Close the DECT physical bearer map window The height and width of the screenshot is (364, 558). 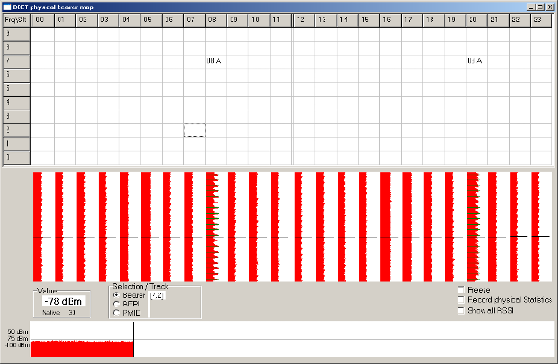[x=550, y=6]
